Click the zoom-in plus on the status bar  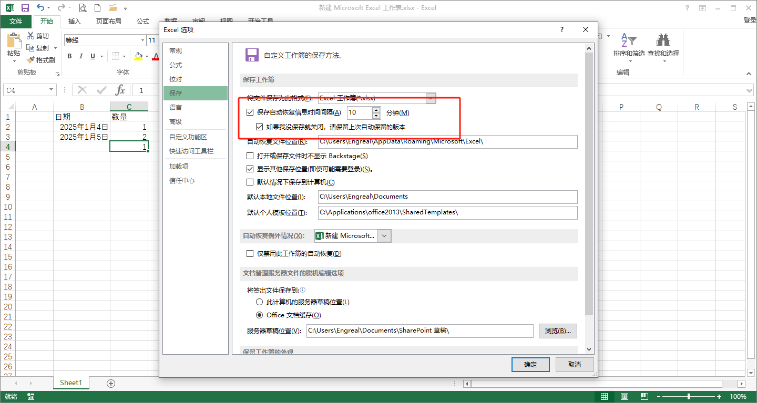(720, 397)
